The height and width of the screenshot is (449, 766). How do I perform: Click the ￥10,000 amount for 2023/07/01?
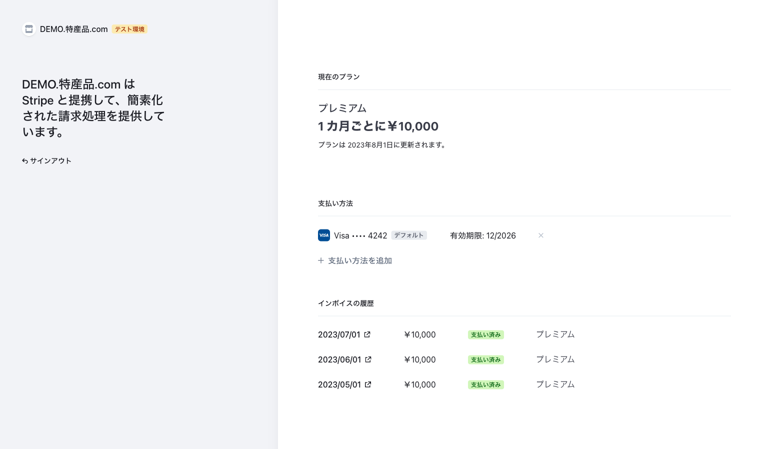click(420, 334)
